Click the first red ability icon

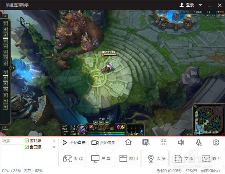[x=91, y=127]
